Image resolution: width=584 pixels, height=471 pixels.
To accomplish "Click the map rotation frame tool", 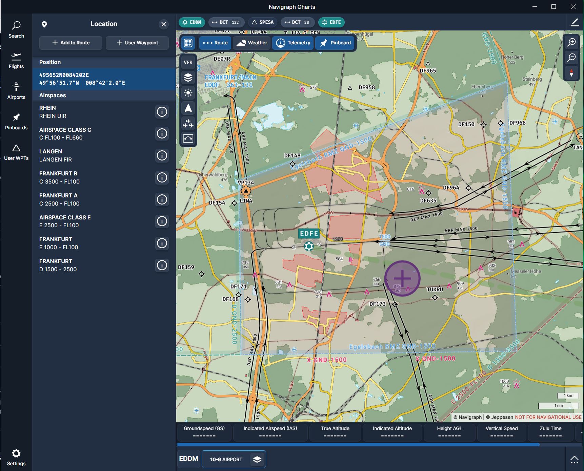I will [x=188, y=139].
